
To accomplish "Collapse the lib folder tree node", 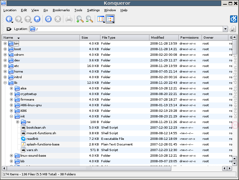I will coord(5,83).
